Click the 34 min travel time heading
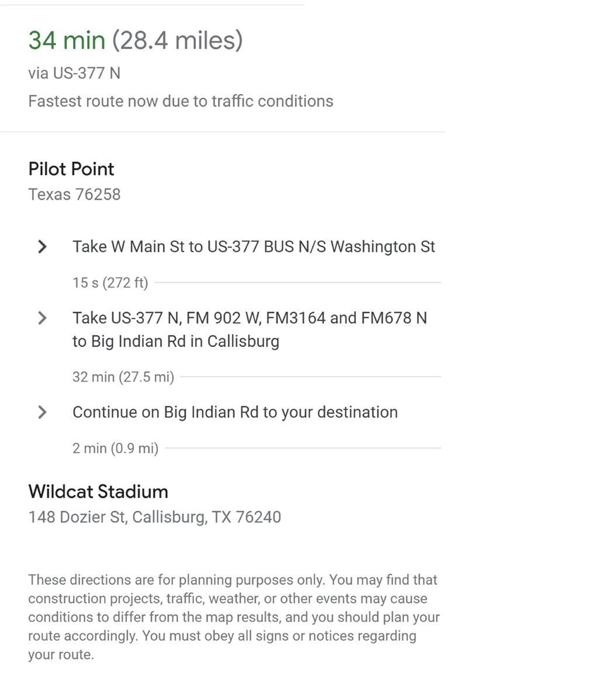The width and height of the screenshot is (609, 675). [67, 40]
